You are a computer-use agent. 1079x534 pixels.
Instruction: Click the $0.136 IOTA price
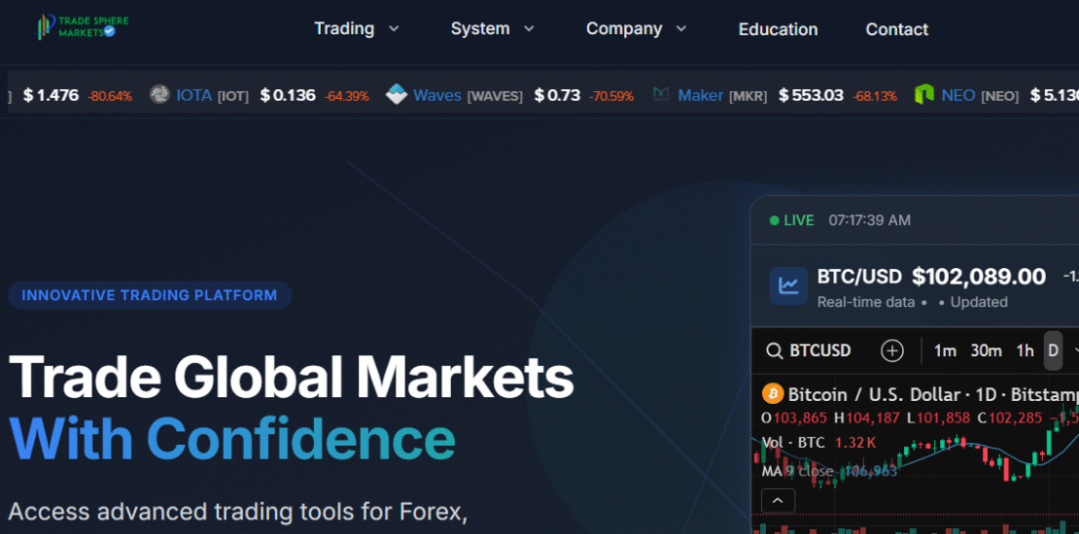pos(288,95)
